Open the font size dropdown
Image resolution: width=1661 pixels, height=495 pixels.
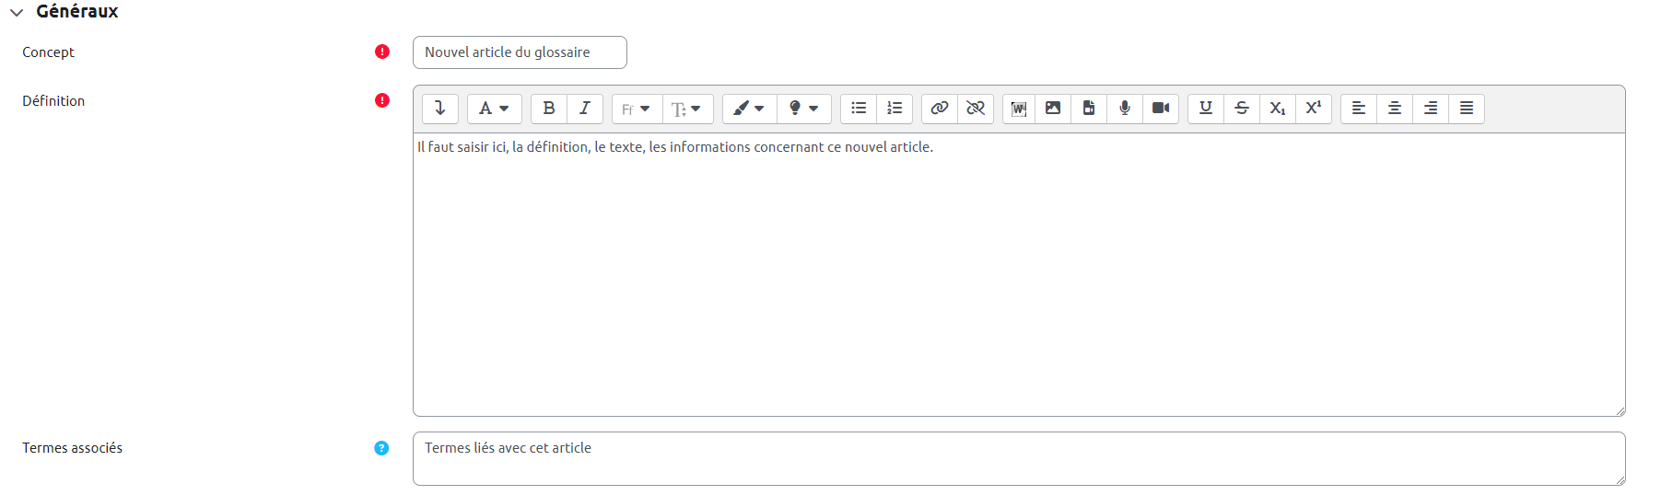click(x=687, y=109)
